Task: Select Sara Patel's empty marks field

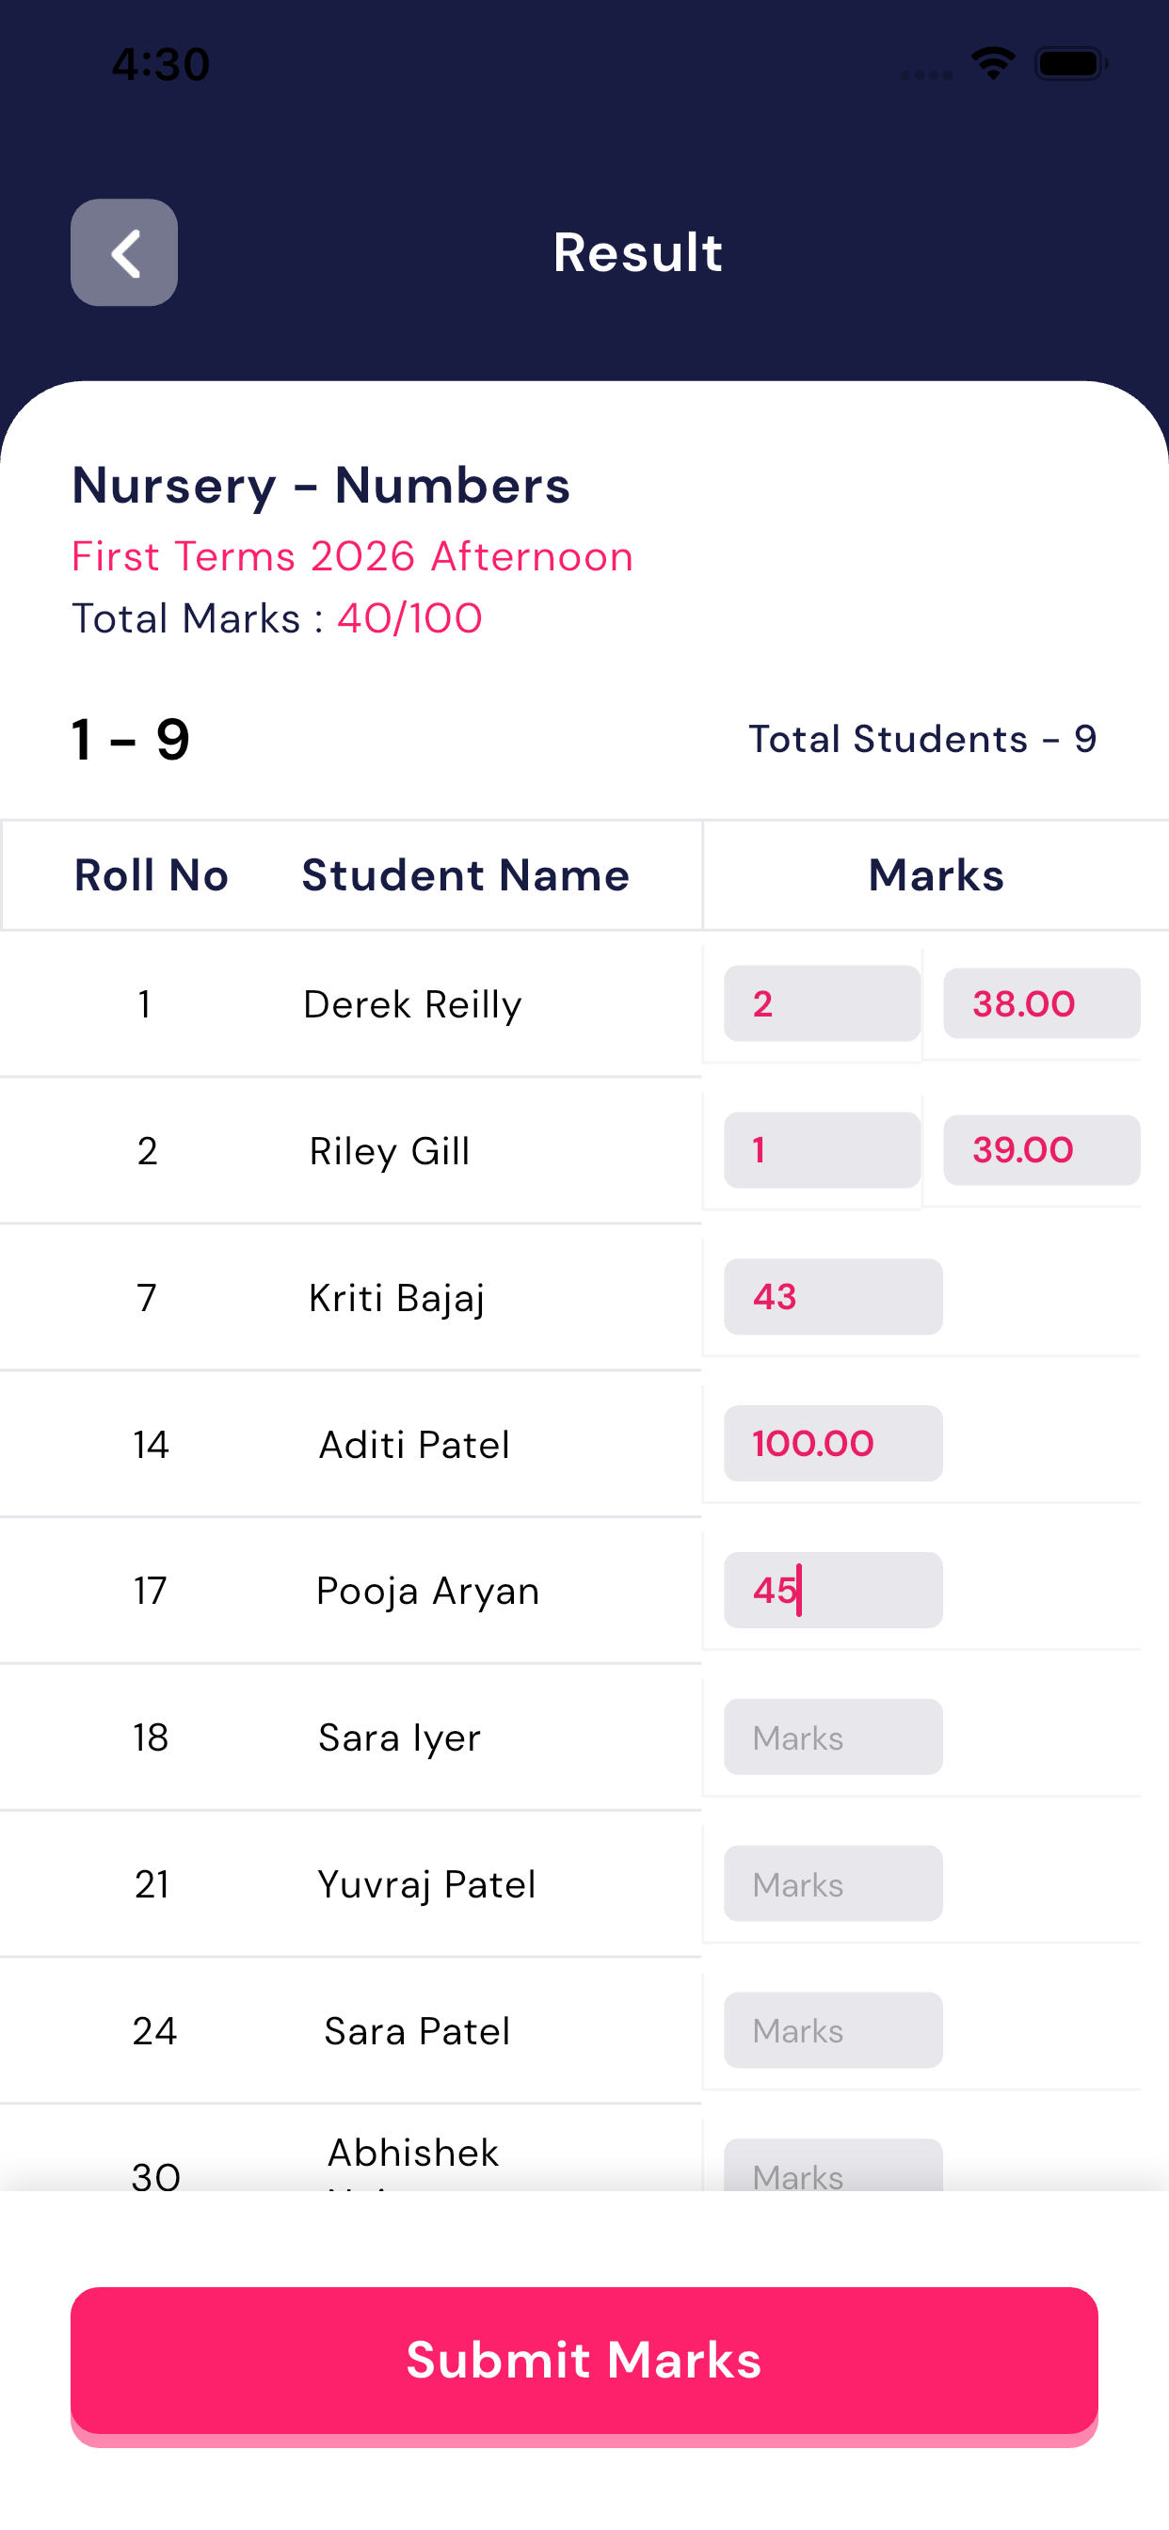Action: pyautogui.click(x=832, y=2029)
